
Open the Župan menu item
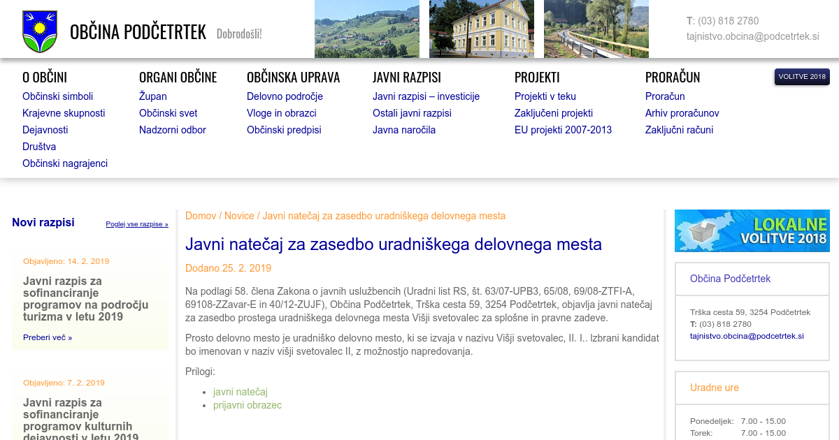tap(152, 96)
